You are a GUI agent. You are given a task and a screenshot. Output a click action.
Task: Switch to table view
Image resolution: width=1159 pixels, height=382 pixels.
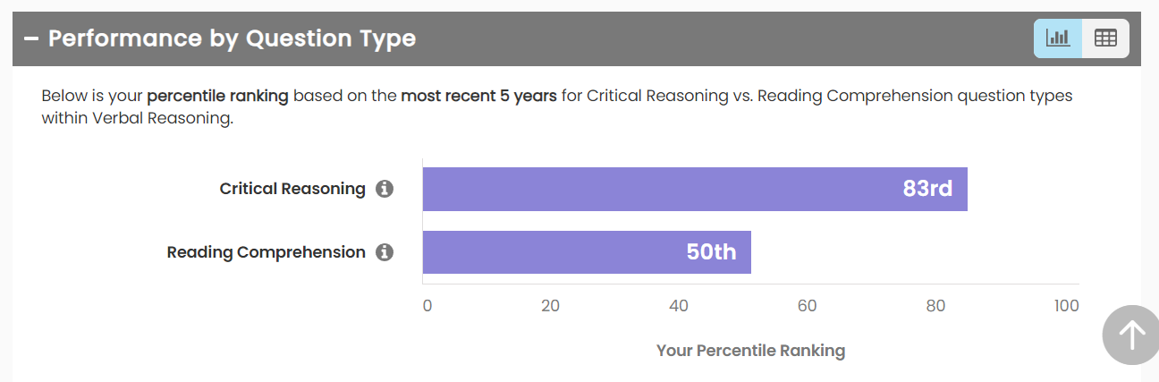pos(1105,38)
